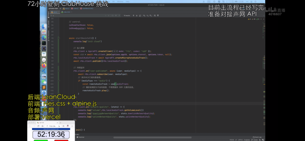Click 'isShowChatRoom: false,' code line
305x141 pixels.
(81, 25)
